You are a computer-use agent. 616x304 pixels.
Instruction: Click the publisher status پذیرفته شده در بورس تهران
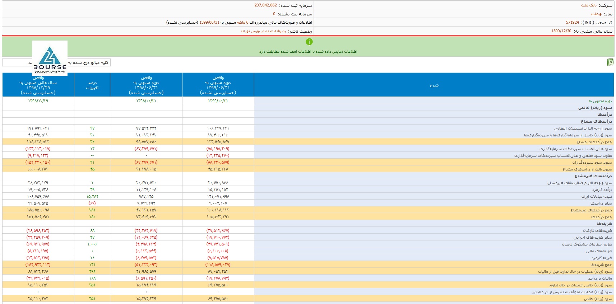pos(263,31)
